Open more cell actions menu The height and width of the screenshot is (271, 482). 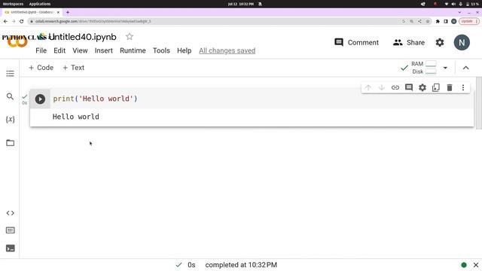463,87
